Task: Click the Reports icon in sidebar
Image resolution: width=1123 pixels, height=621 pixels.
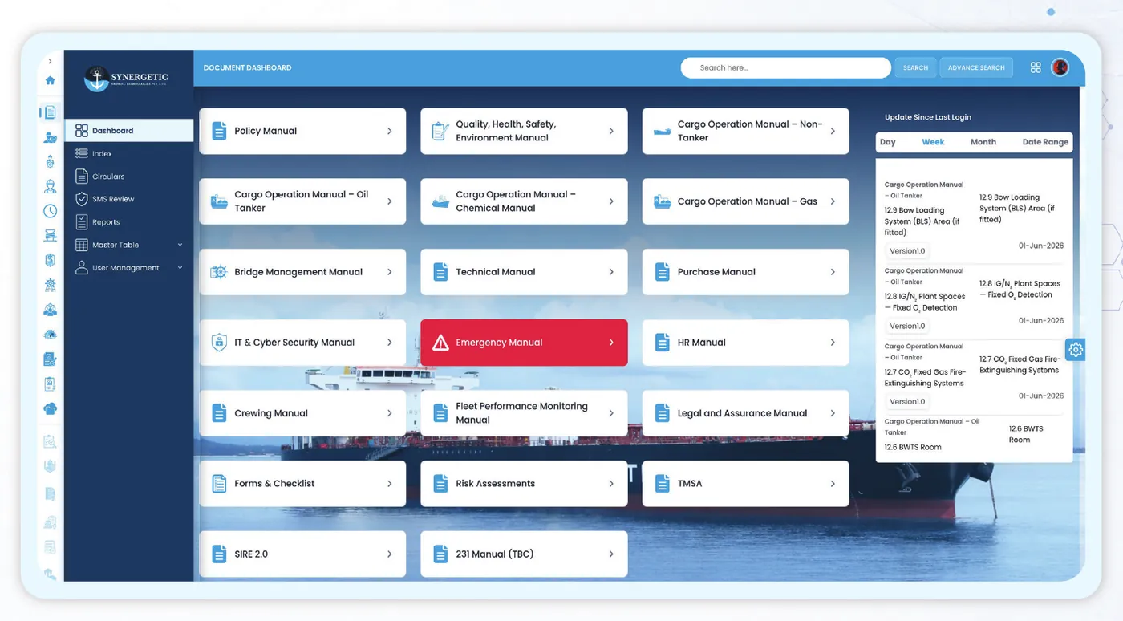Action: pos(81,222)
